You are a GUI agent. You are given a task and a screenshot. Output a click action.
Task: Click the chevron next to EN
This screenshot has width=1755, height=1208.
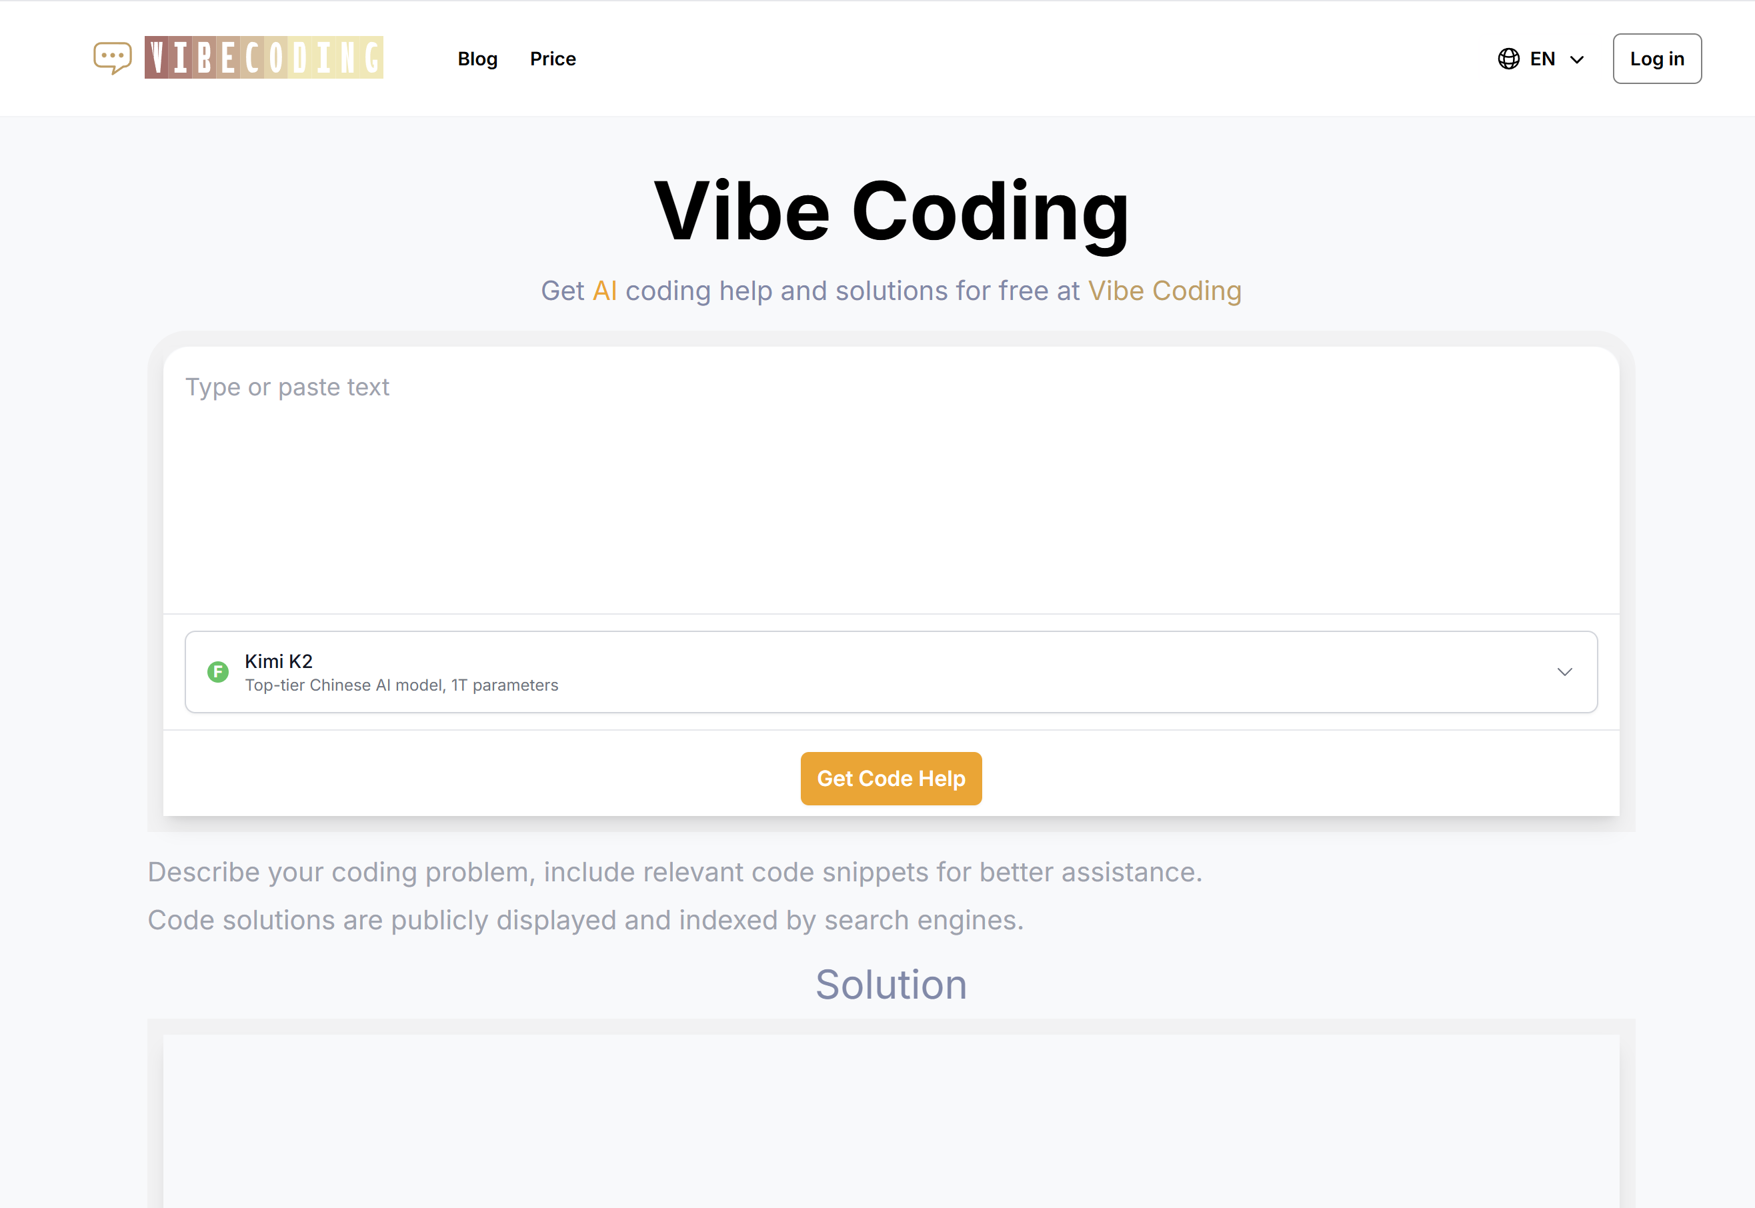point(1577,59)
